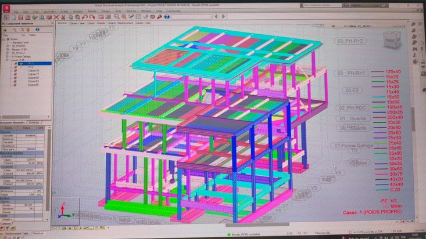Collapse the Stories root node

pyautogui.click(x=4, y=39)
